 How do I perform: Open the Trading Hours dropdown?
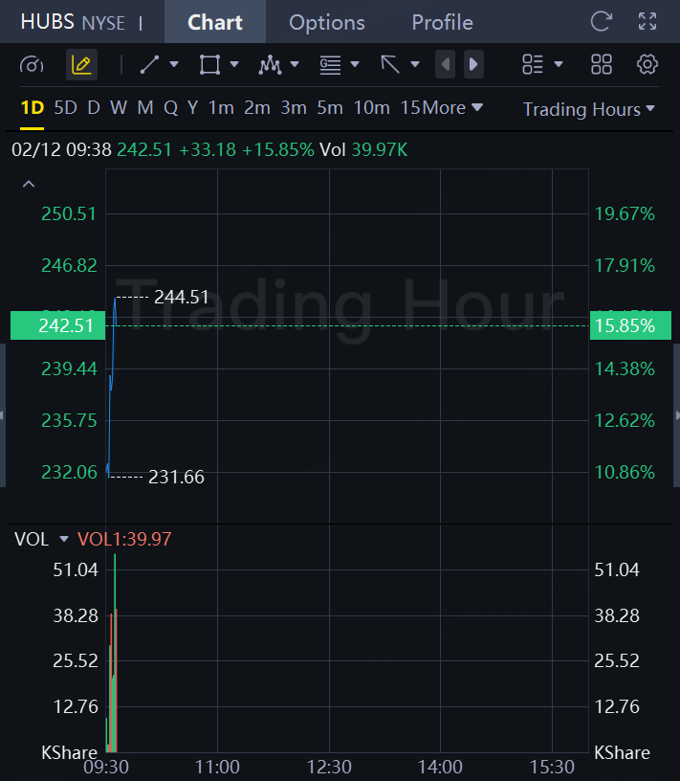pyautogui.click(x=589, y=109)
